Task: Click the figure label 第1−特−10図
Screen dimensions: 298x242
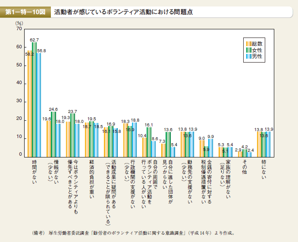Action: [x=25, y=12]
